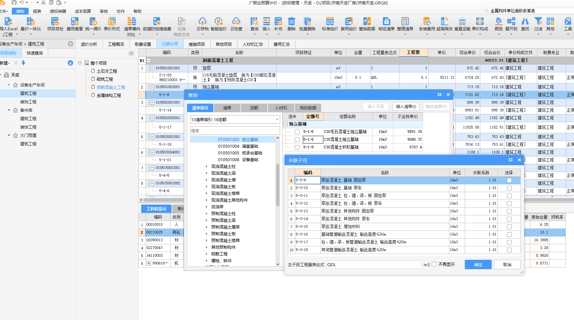The image size is (574, 320).
Task: Click the scrollbar of the 清单指引 tree list
Action: click(x=278, y=185)
